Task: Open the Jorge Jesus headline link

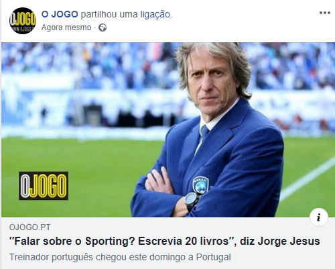Action: (165, 241)
